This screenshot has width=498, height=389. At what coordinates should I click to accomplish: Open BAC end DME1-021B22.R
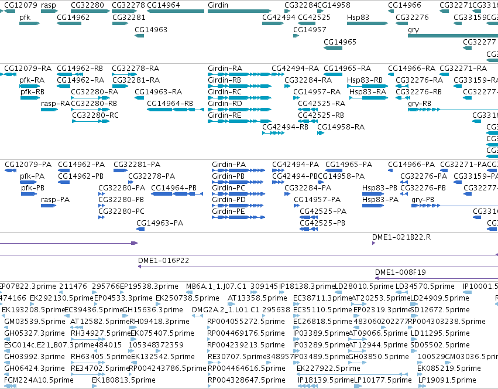401,237
